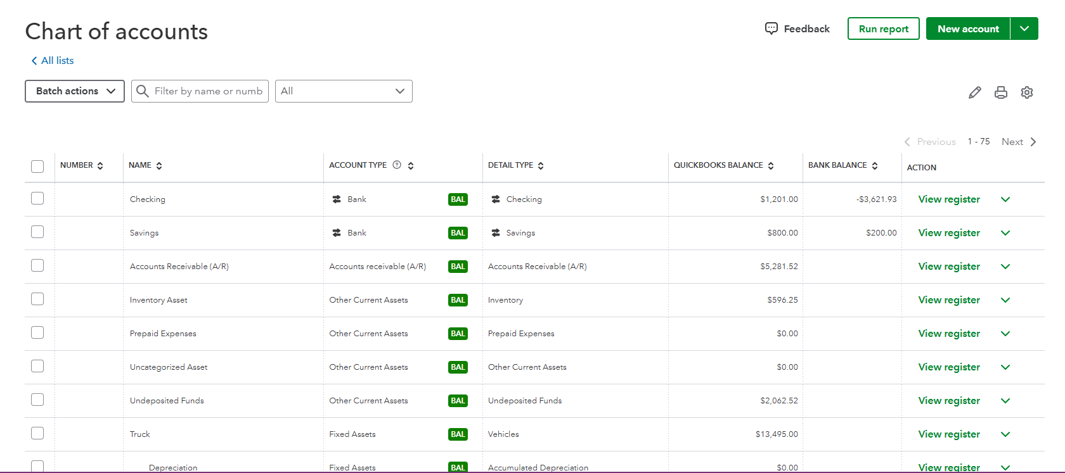Click the pencil edit icon
Viewport: 1065px width, 473px height.
[x=974, y=92]
